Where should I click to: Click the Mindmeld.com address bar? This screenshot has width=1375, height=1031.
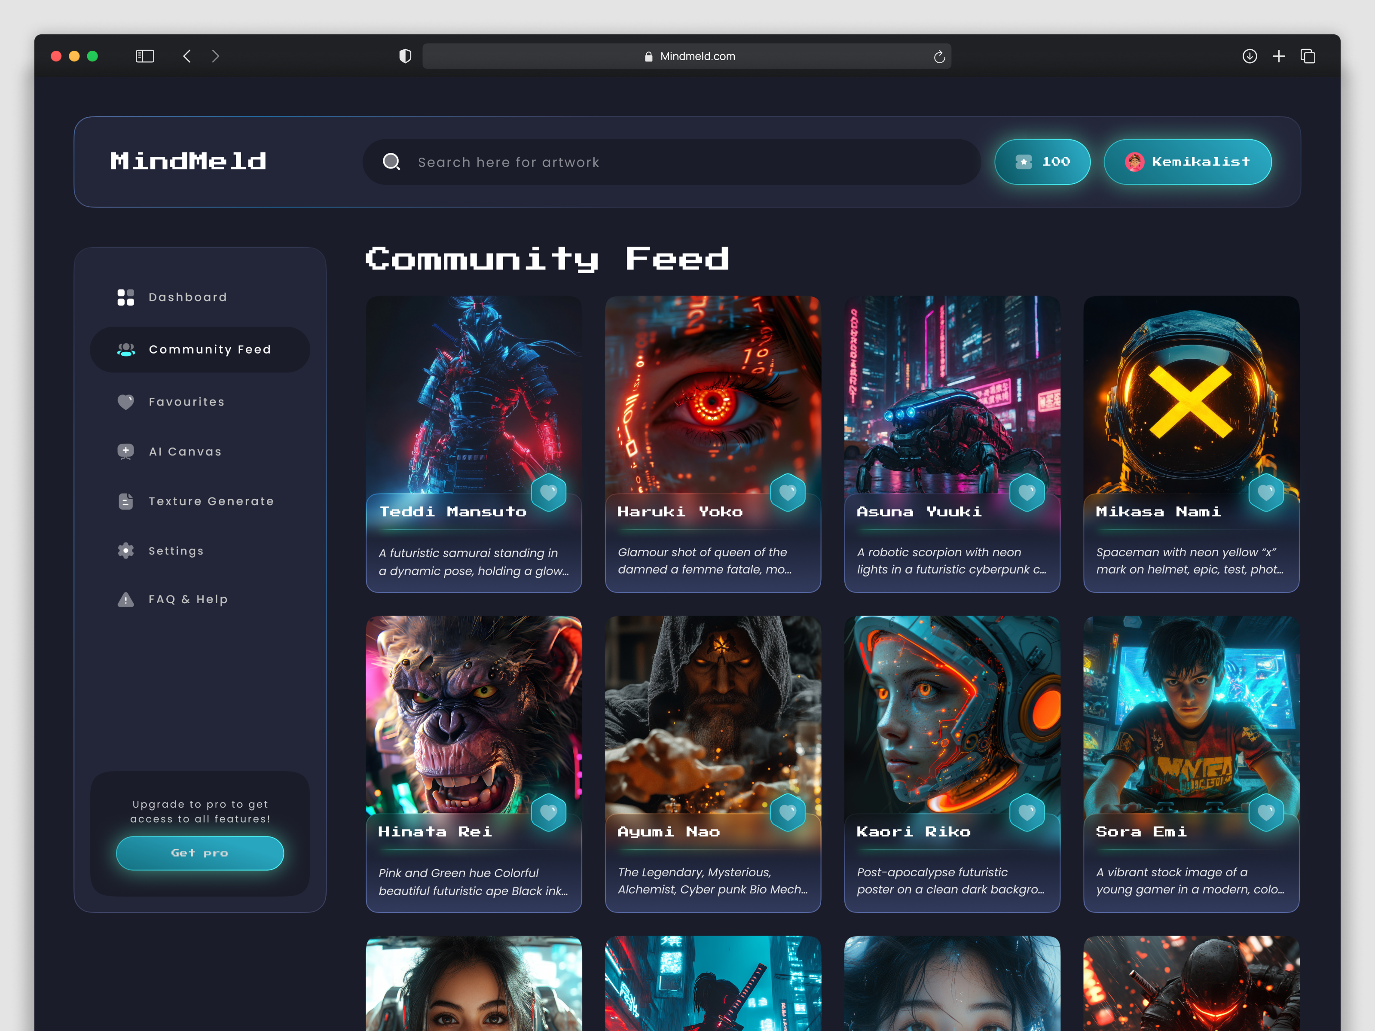click(687, 56)
